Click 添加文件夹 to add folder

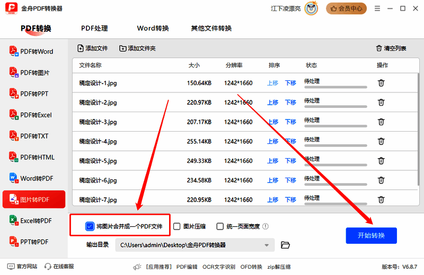[x=137, y=48]
